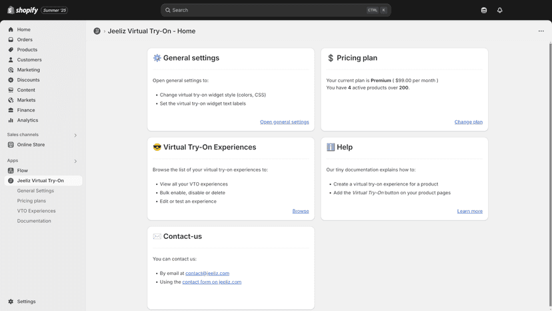Click the Open general settings link

(x=285, y=122)
